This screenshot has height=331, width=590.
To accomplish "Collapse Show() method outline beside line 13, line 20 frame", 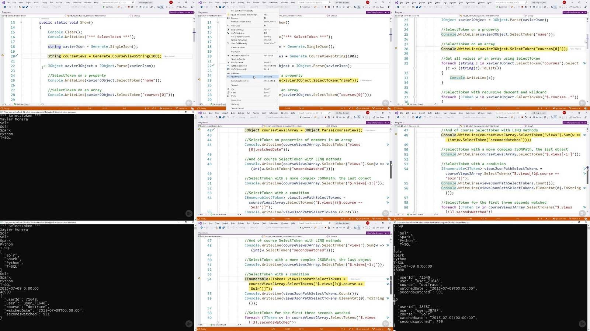I will pyautogui.click(x=21, y=22).
